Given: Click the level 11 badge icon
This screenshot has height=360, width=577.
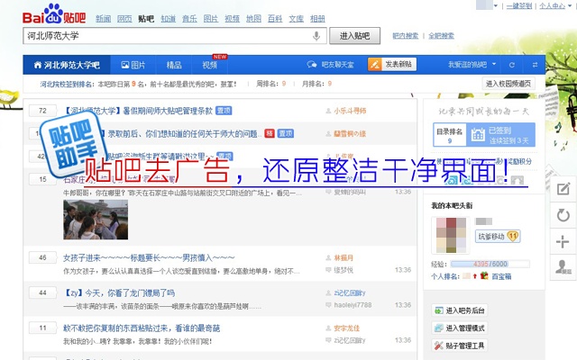Looking at the screenshot, I should [x=513, y=236].
